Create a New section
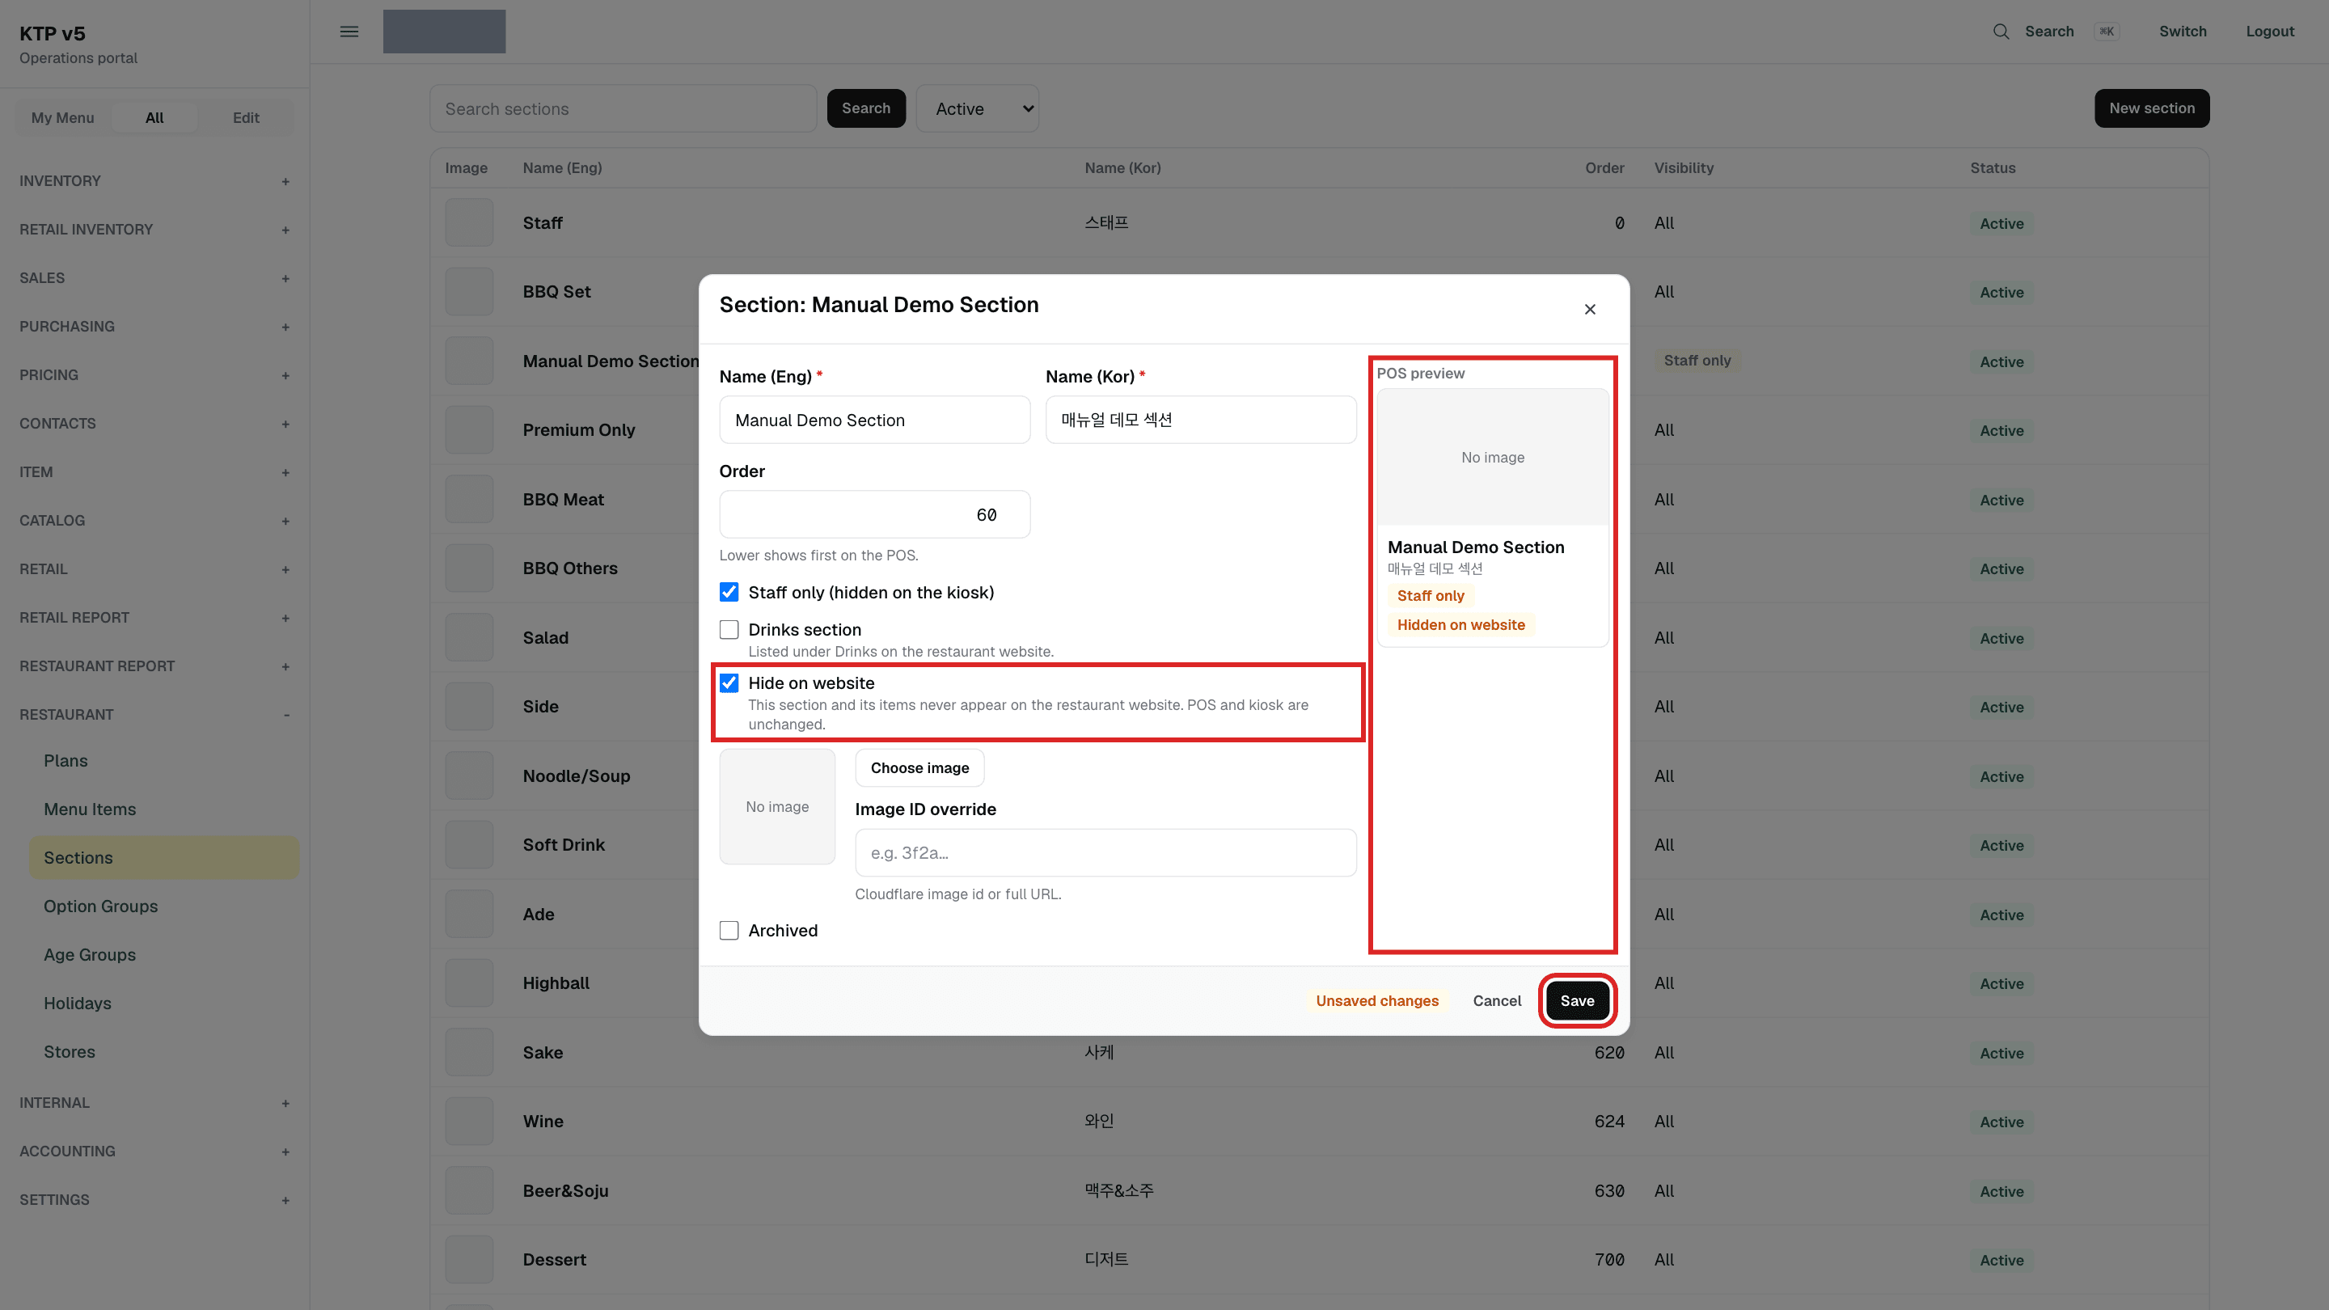The width and height of the screenshot is (2329, 1310). tap(2152, 108)
